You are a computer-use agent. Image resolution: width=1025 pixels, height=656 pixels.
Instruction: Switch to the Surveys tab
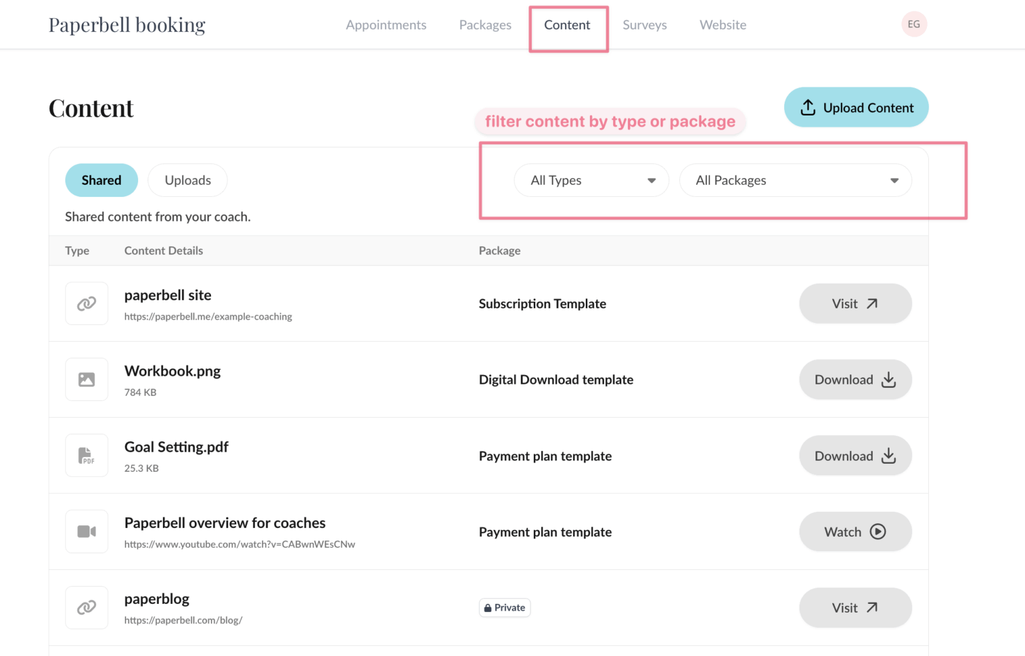click(x=645, y=24)
